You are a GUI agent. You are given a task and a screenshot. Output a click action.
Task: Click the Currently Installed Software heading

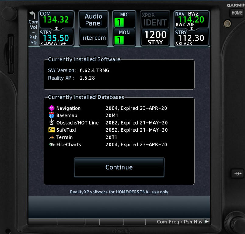tap(84, 59)
